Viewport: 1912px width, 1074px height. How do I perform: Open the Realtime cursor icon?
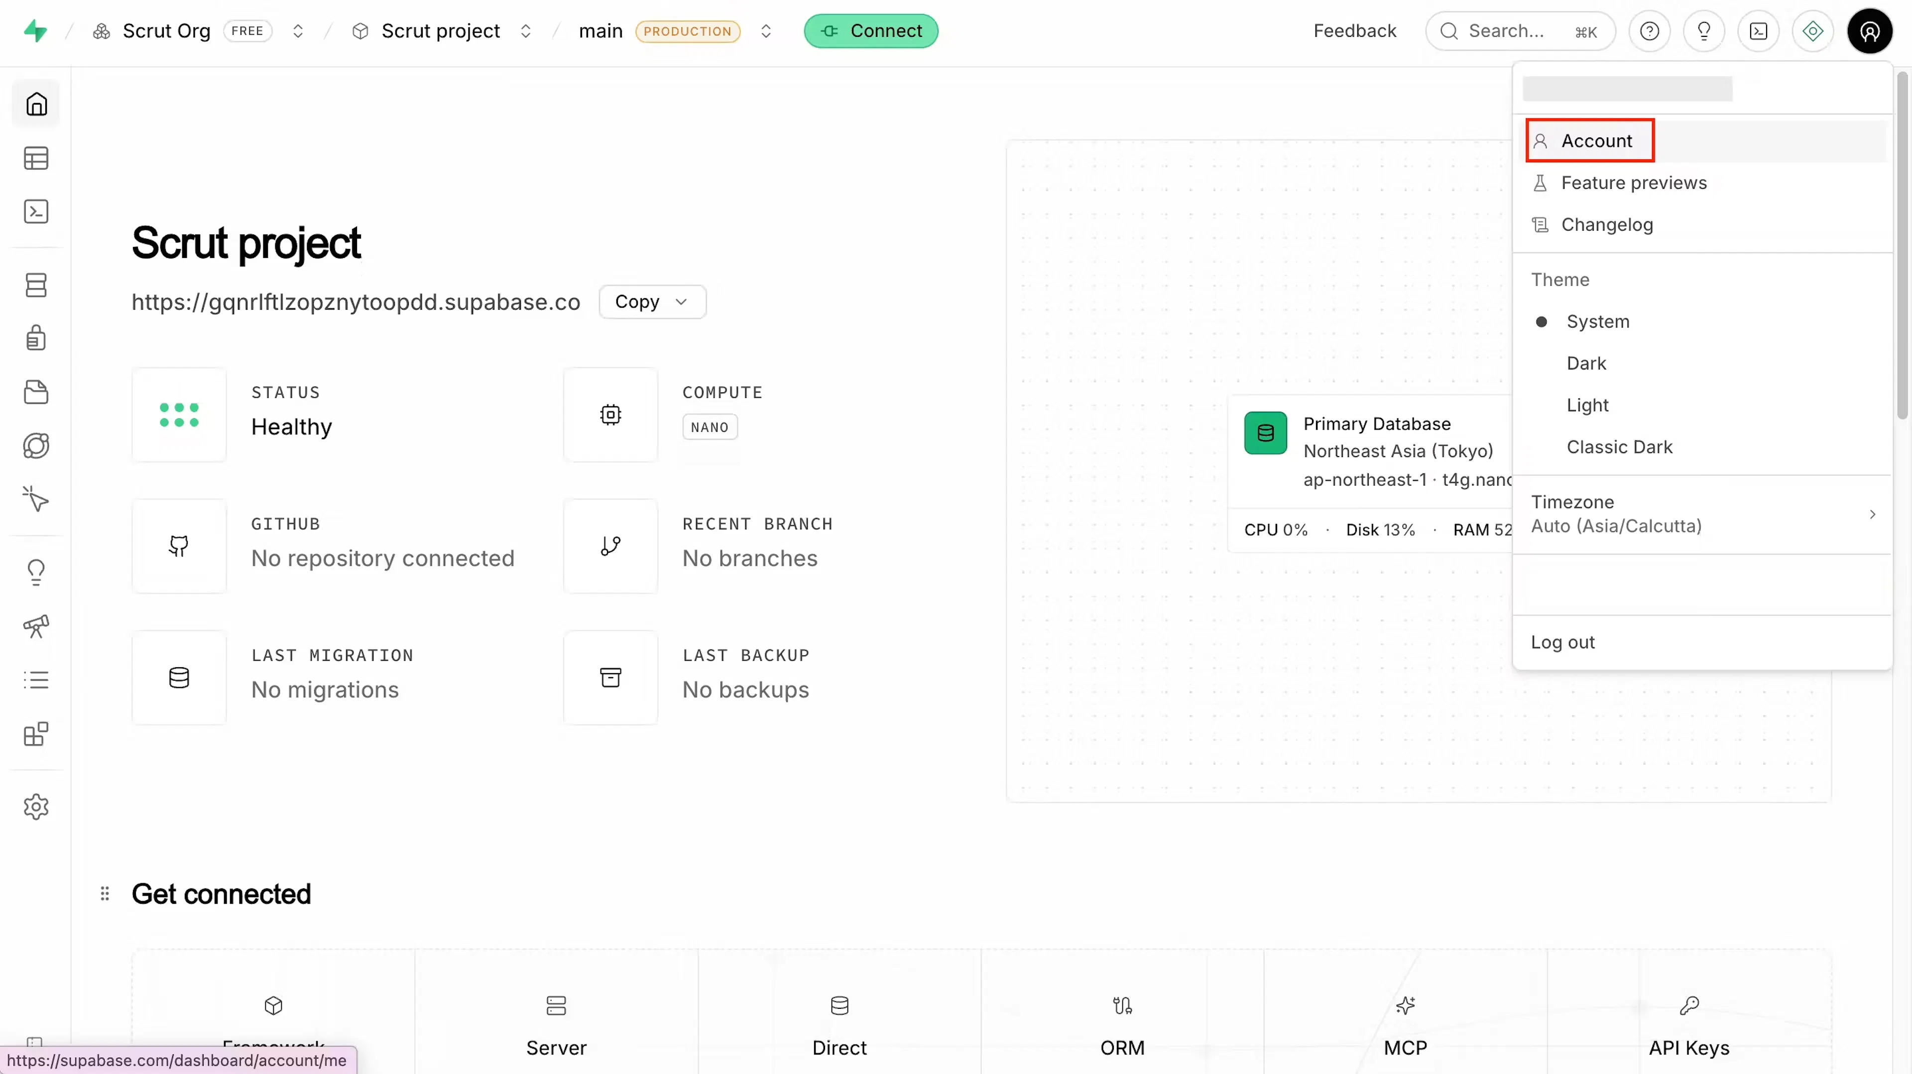[x=36, y=499]
